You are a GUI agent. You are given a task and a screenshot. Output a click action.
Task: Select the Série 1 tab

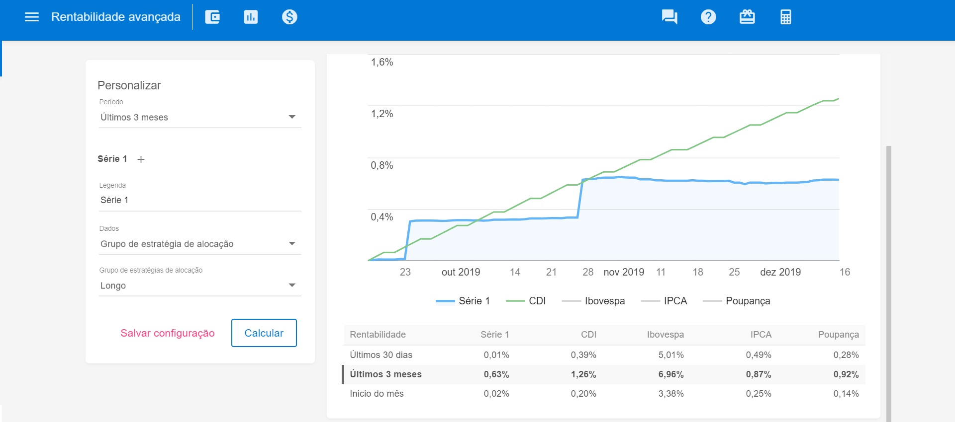(112, 159)
